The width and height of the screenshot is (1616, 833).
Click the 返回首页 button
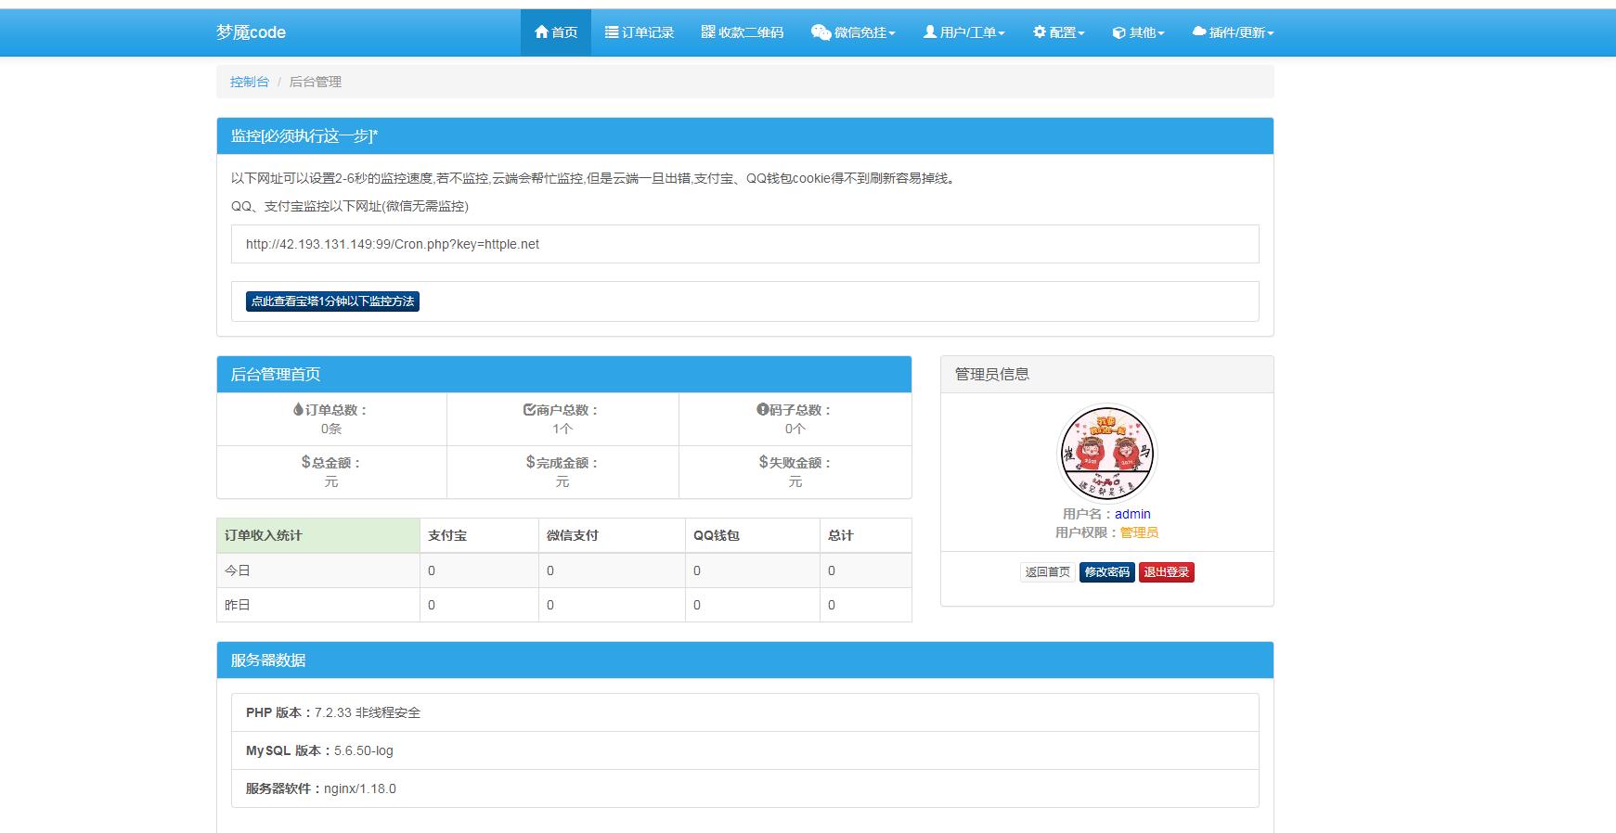(1047, 572)
